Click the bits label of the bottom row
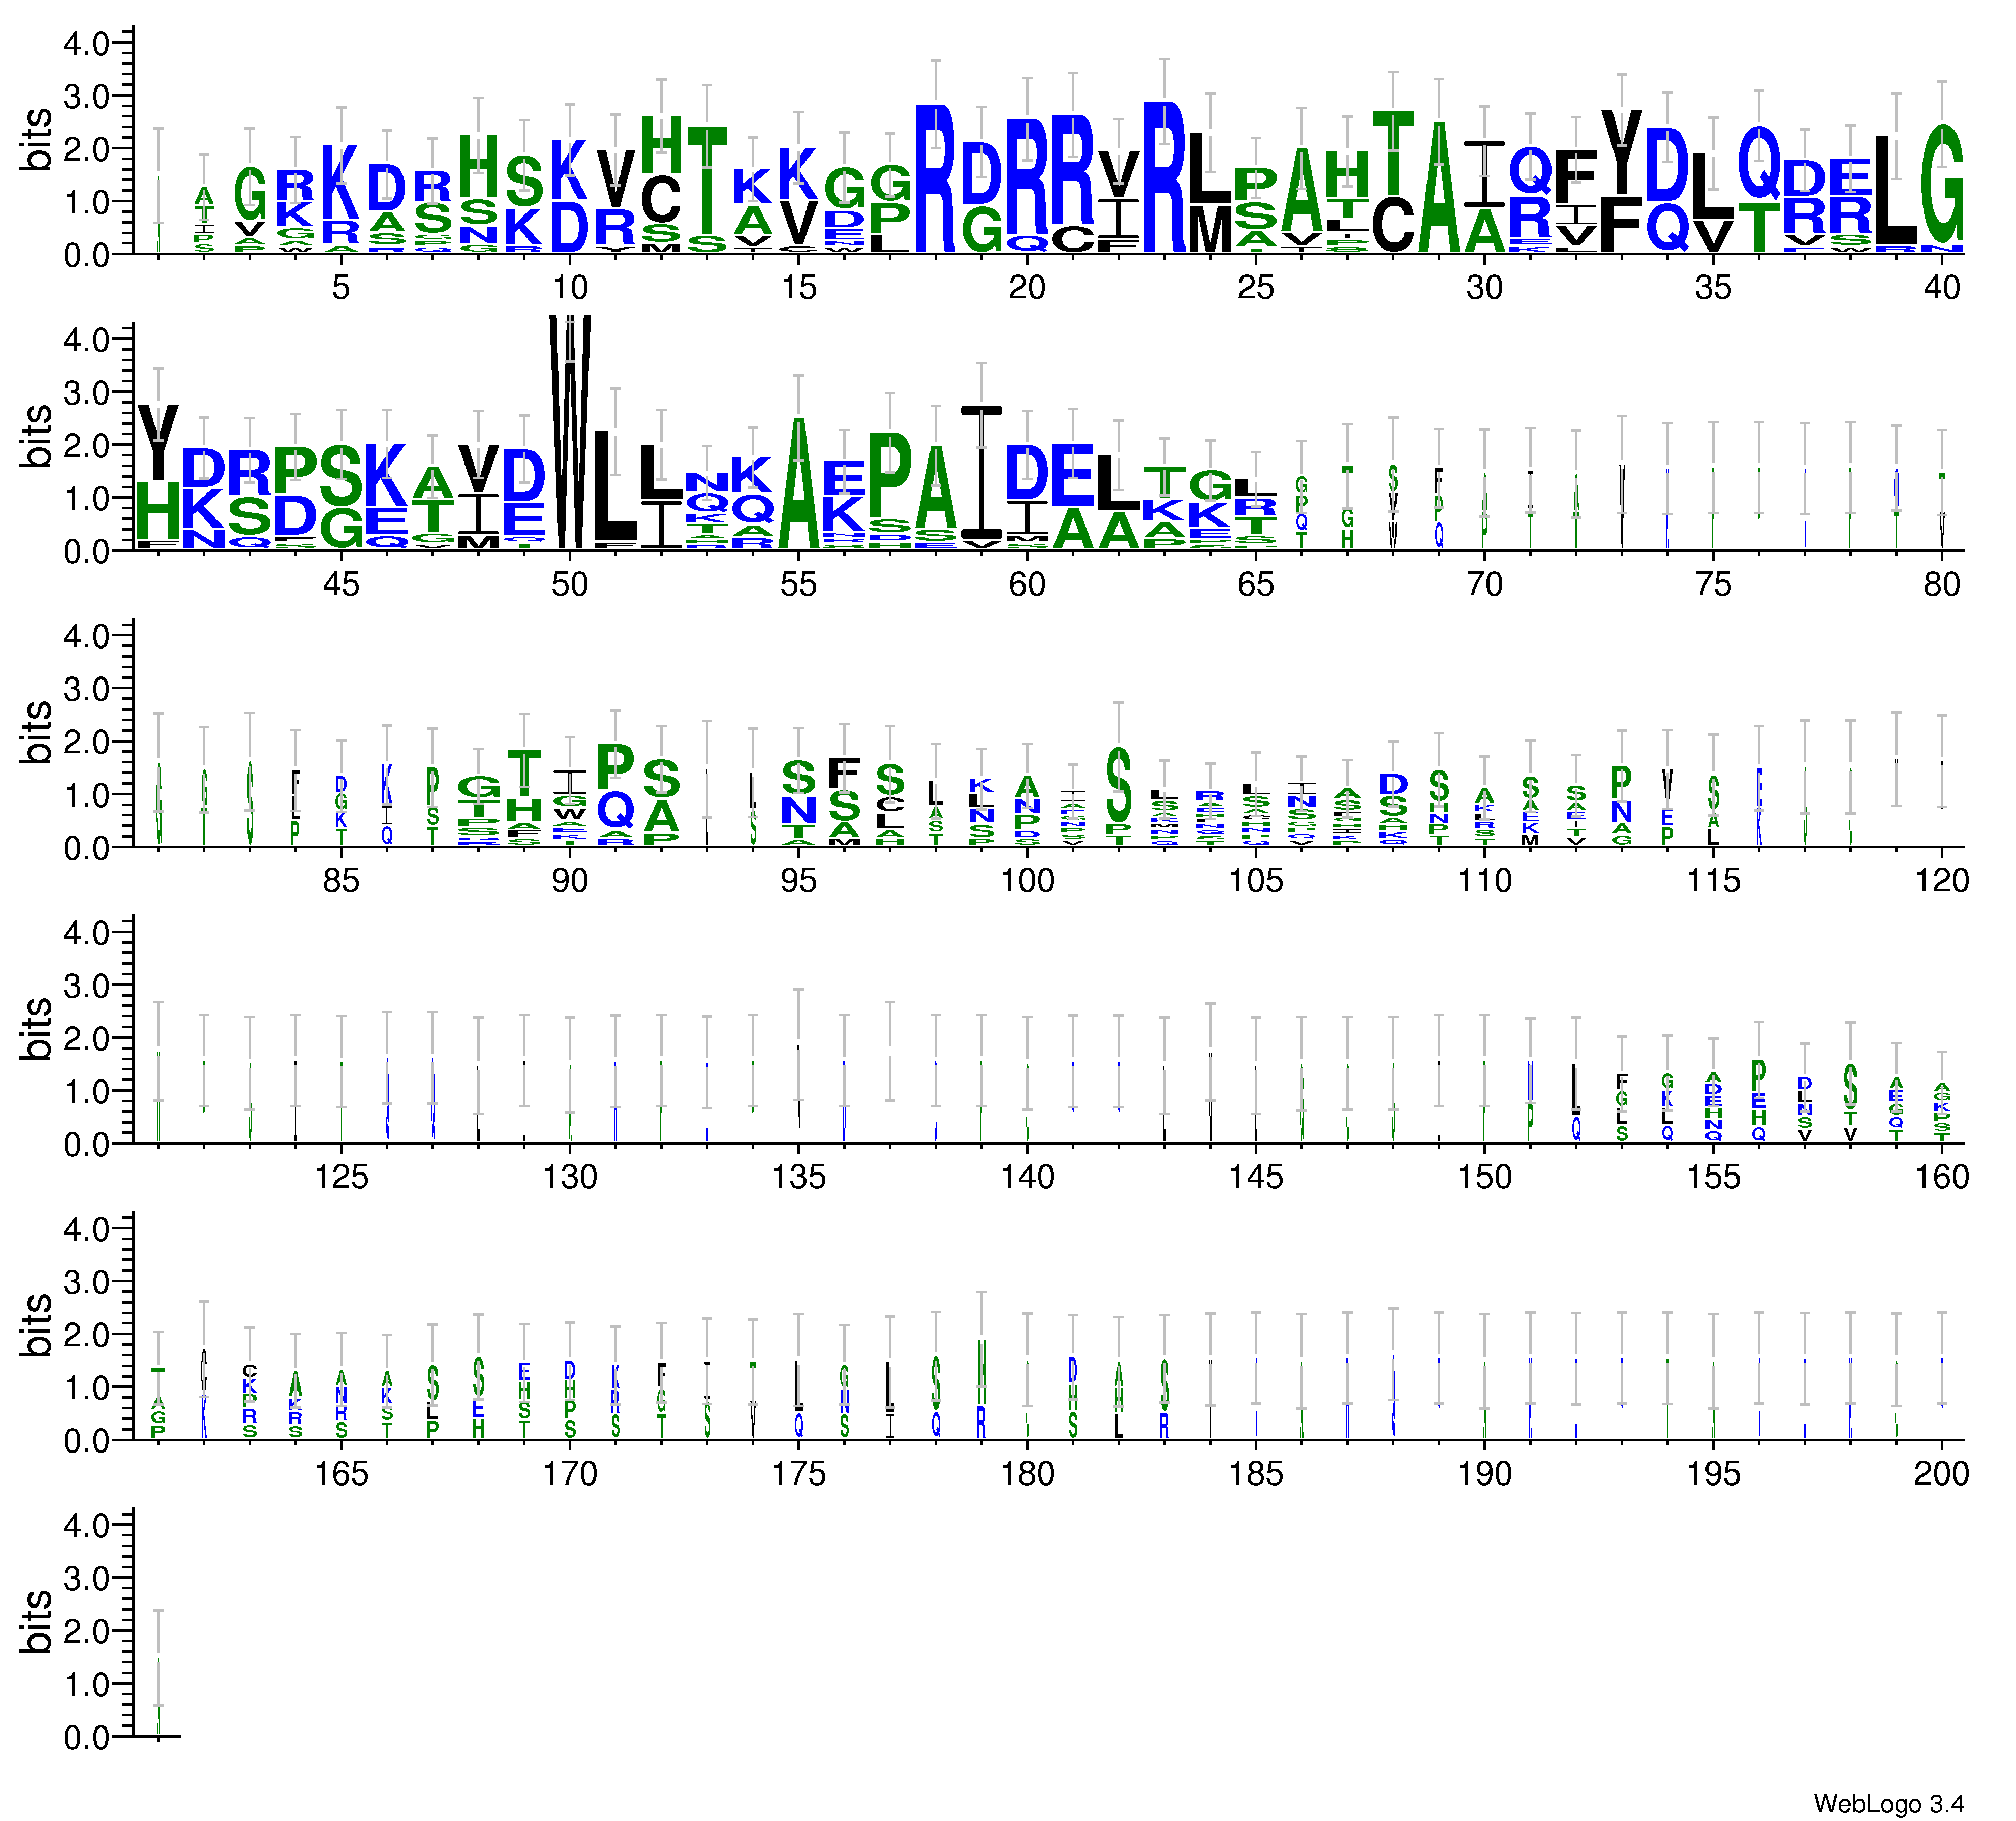This screenshot has height=1821, width=2016. click(x=36, y=1622)
